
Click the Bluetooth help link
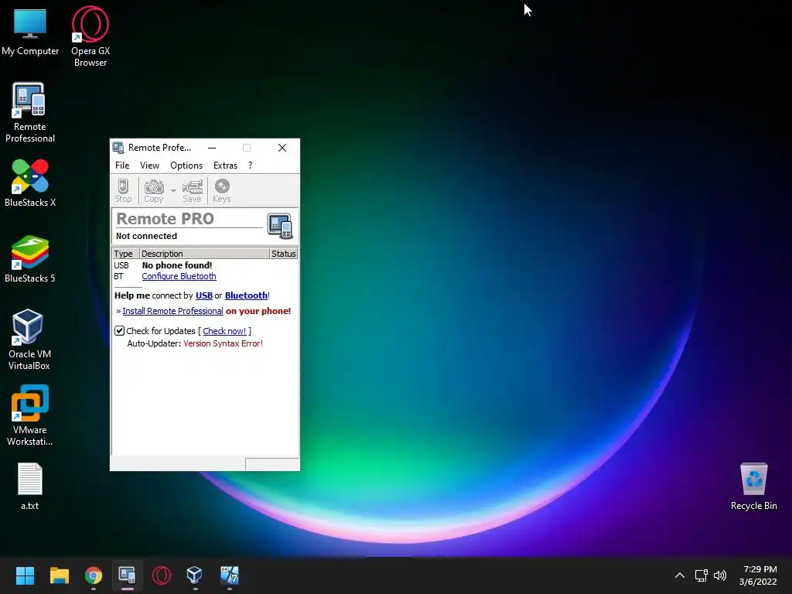click(246, 295)
